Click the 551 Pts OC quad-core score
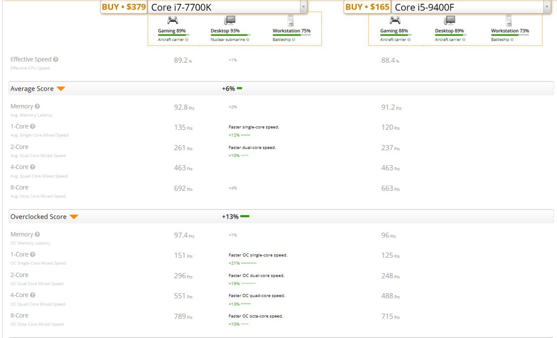 click(x=183, y=296)
